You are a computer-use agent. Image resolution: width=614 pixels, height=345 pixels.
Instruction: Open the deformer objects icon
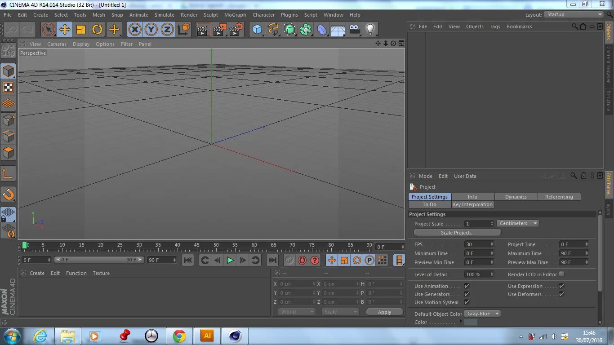coord(322,30)
